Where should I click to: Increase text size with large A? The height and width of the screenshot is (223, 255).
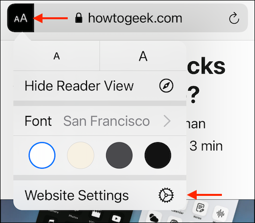(x=143, y=56)
